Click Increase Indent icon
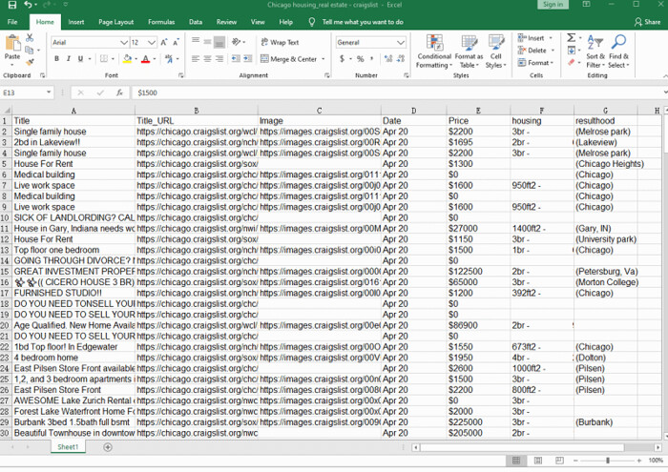 [247, 59]
